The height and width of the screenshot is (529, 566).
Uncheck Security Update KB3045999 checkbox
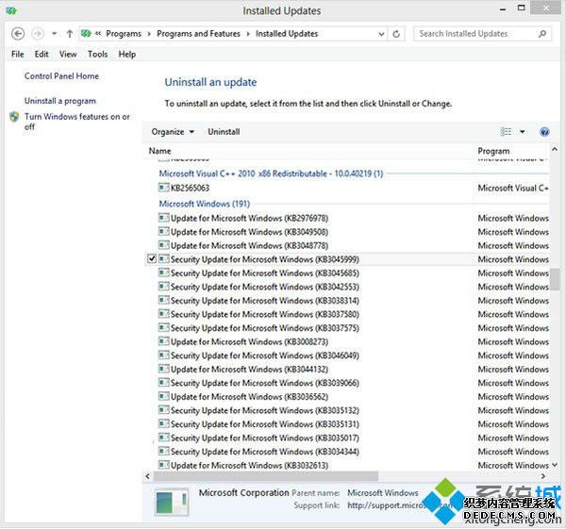[152, 259]
